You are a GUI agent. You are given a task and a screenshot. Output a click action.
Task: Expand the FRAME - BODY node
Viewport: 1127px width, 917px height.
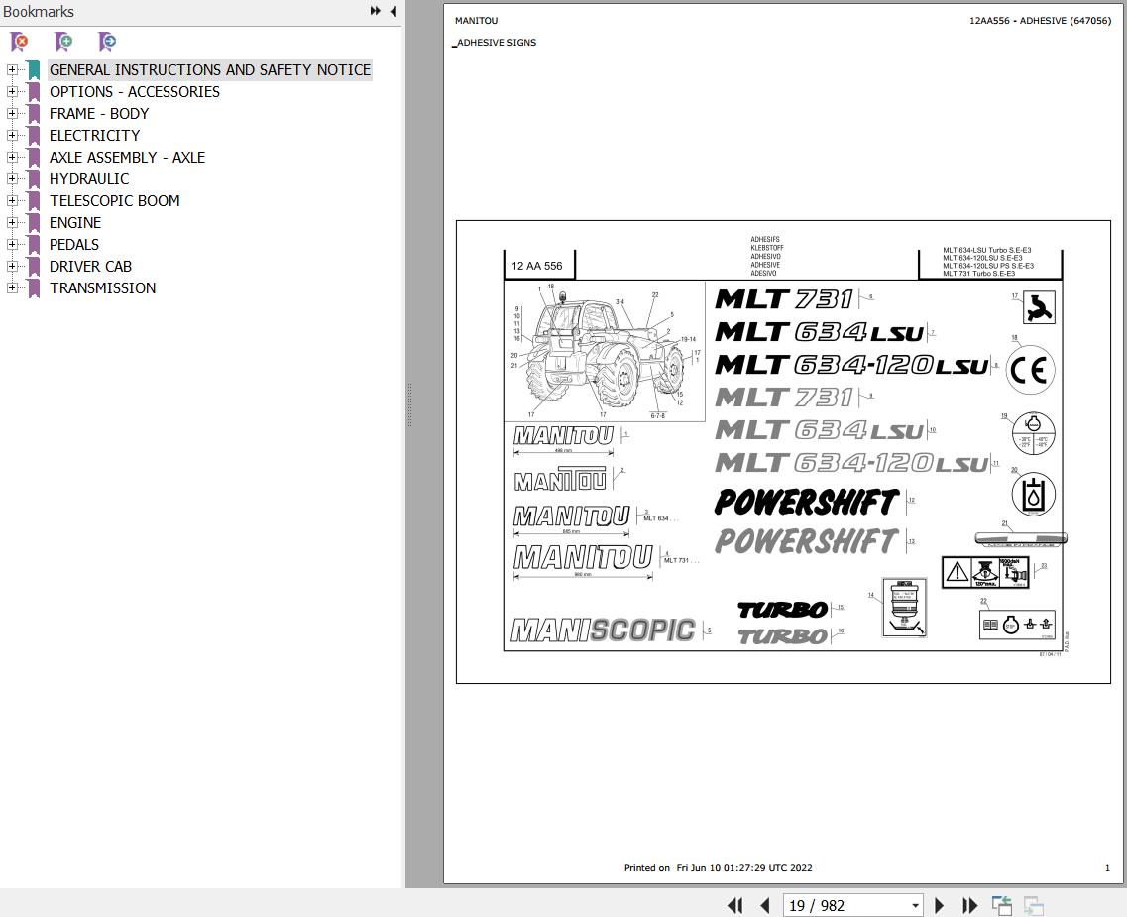pyautogui.click(x=12, y=114)
